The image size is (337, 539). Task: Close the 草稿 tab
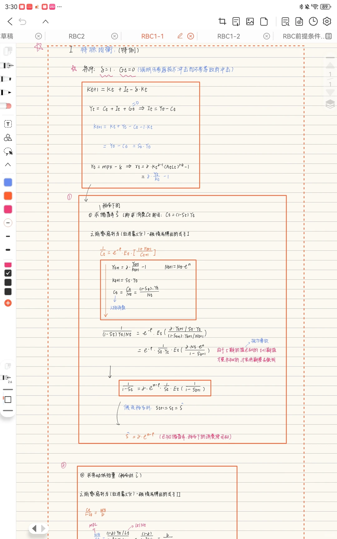pyautogui.click(x=38, y=36)
